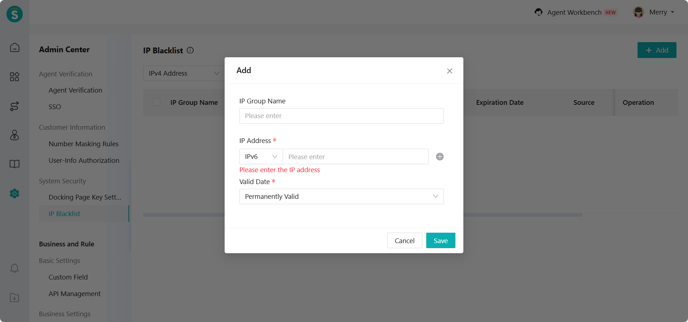
Task: Click the IP Group Name input field
Action: pos(341,116)
